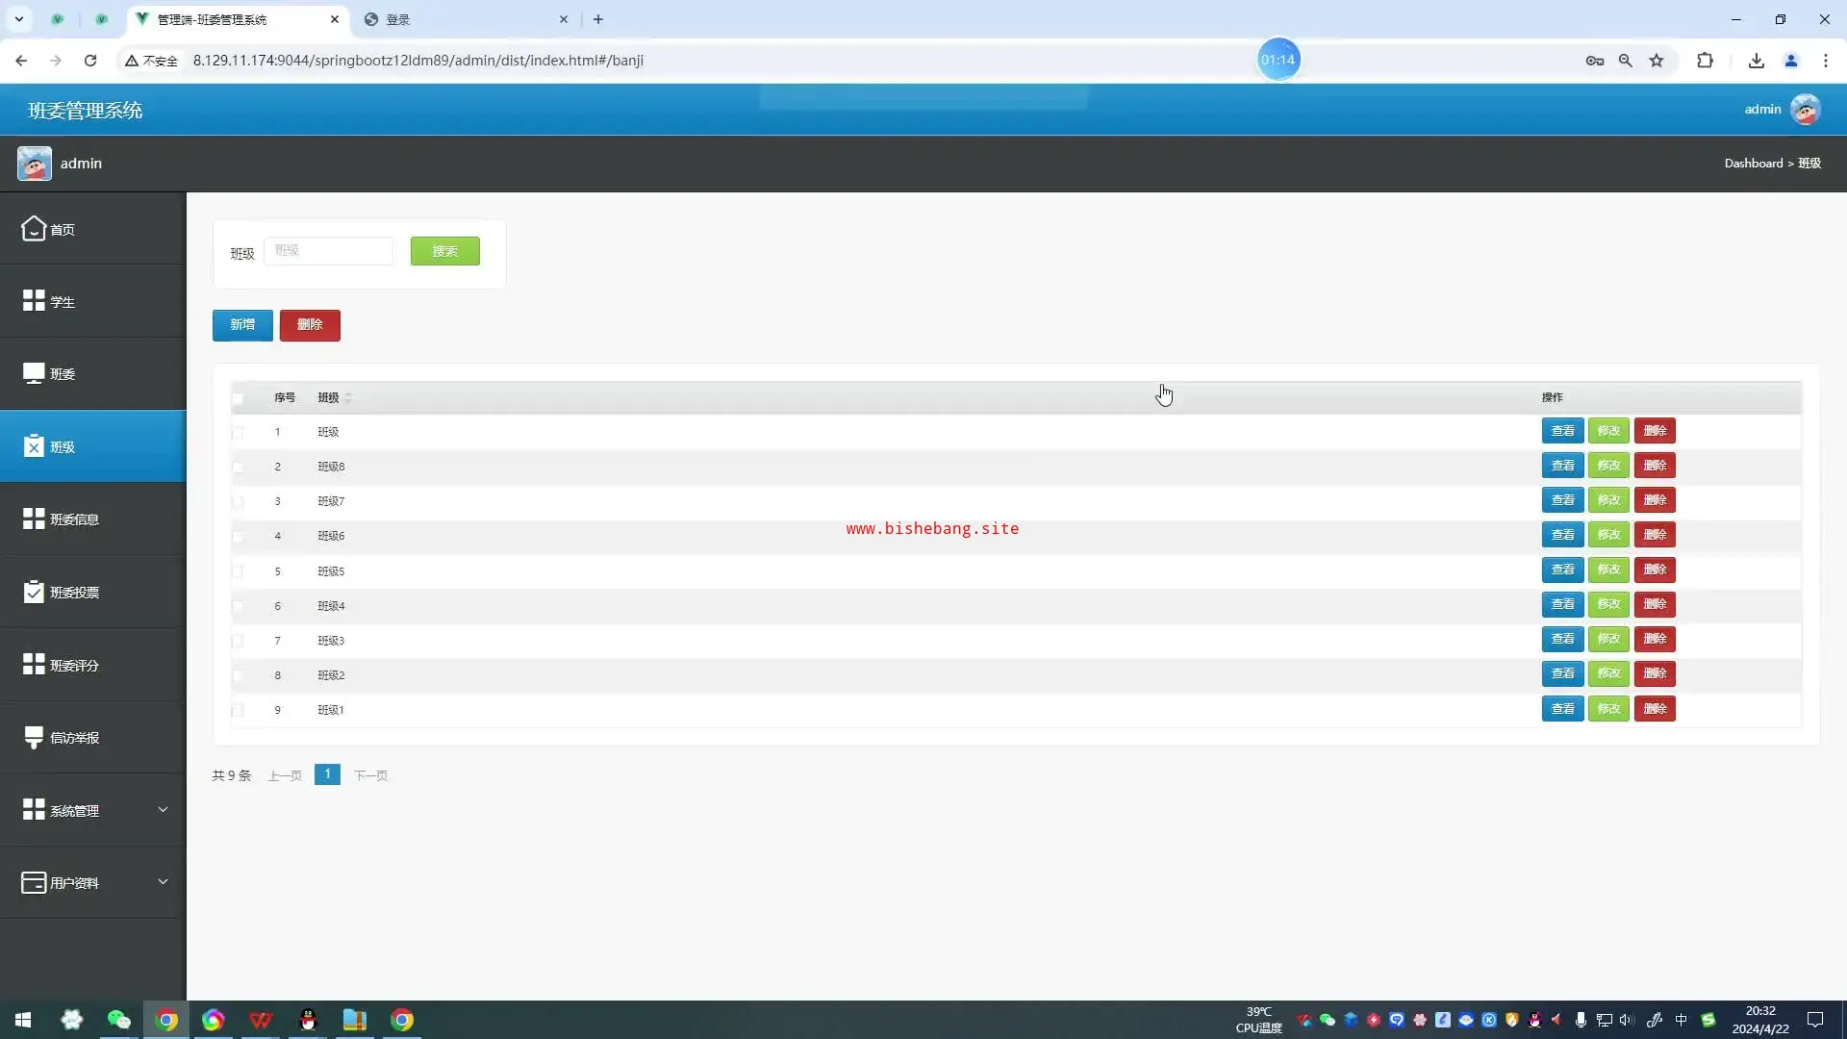Expand the 用户资料 submenu chevron
1847x1039 pixels.
point(163,882)
